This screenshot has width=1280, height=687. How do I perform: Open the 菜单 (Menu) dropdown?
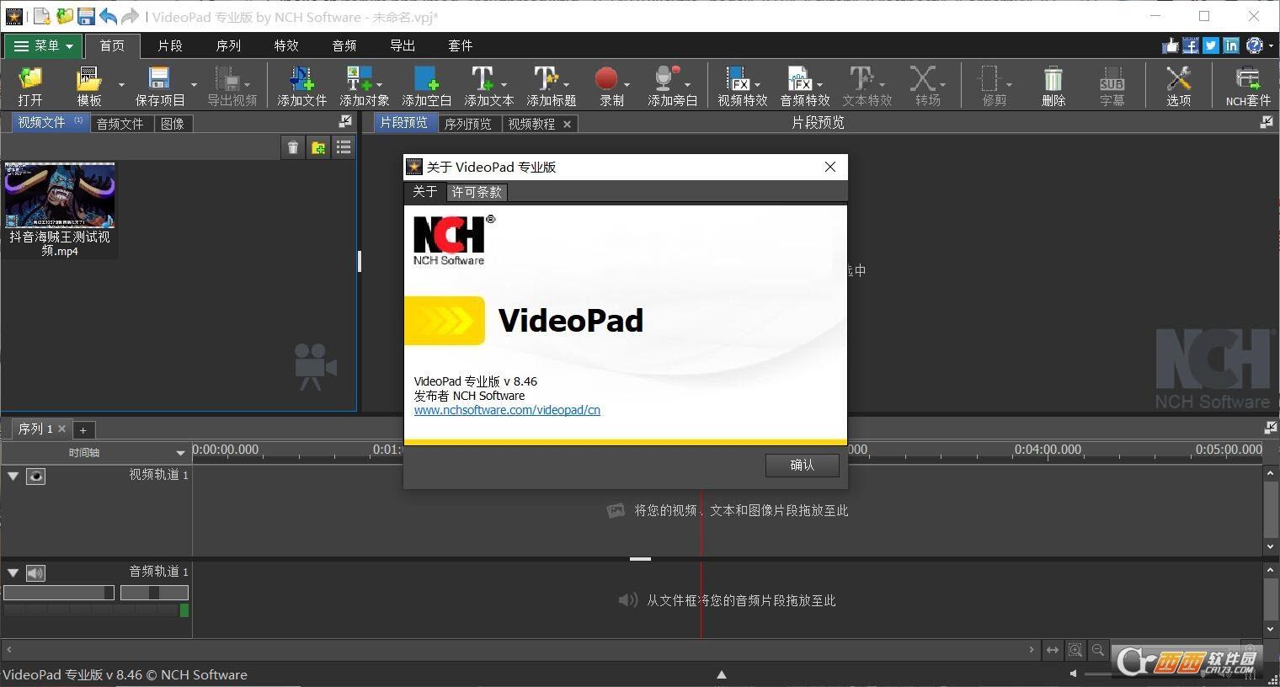click(43, 45)
